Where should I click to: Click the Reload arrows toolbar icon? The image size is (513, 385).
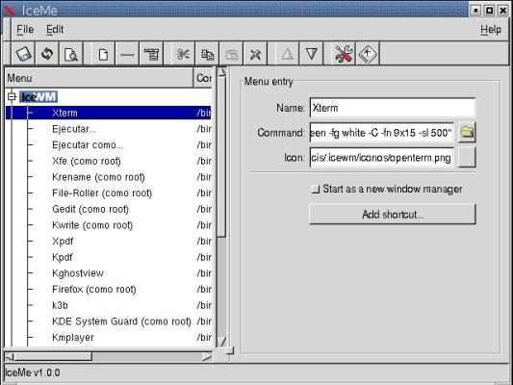(47, 54)
